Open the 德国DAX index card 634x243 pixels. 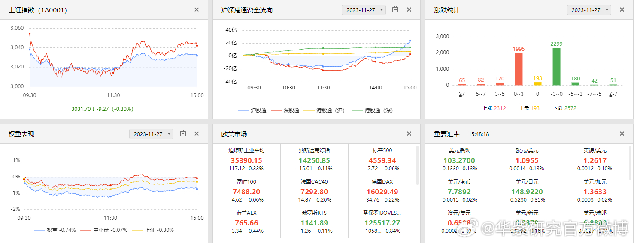tap(382, 191)
